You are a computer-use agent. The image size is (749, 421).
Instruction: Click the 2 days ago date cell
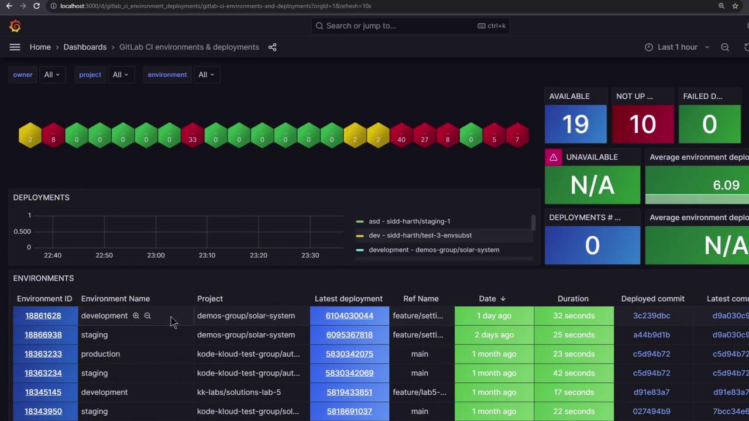tap(494, 335)
